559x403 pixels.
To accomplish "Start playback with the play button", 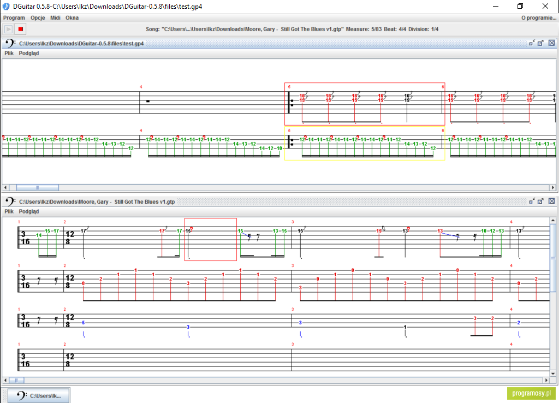I will point(9,29).
